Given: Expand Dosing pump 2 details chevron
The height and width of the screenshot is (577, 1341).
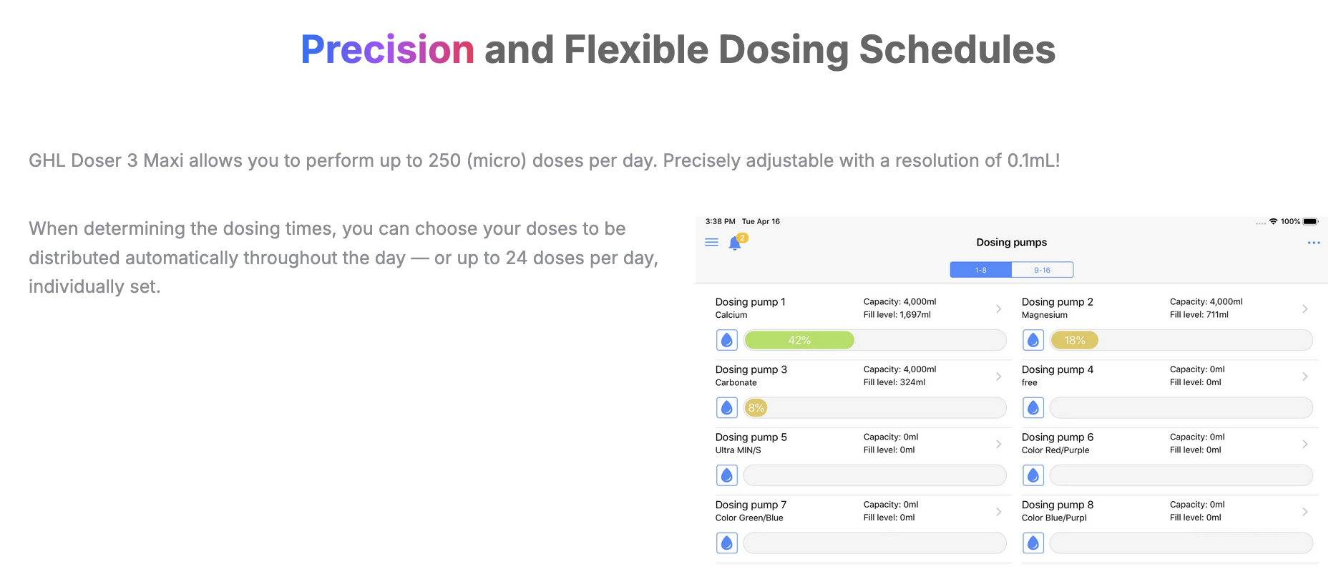Looking at the screenshot, I should click(1305, 309).
